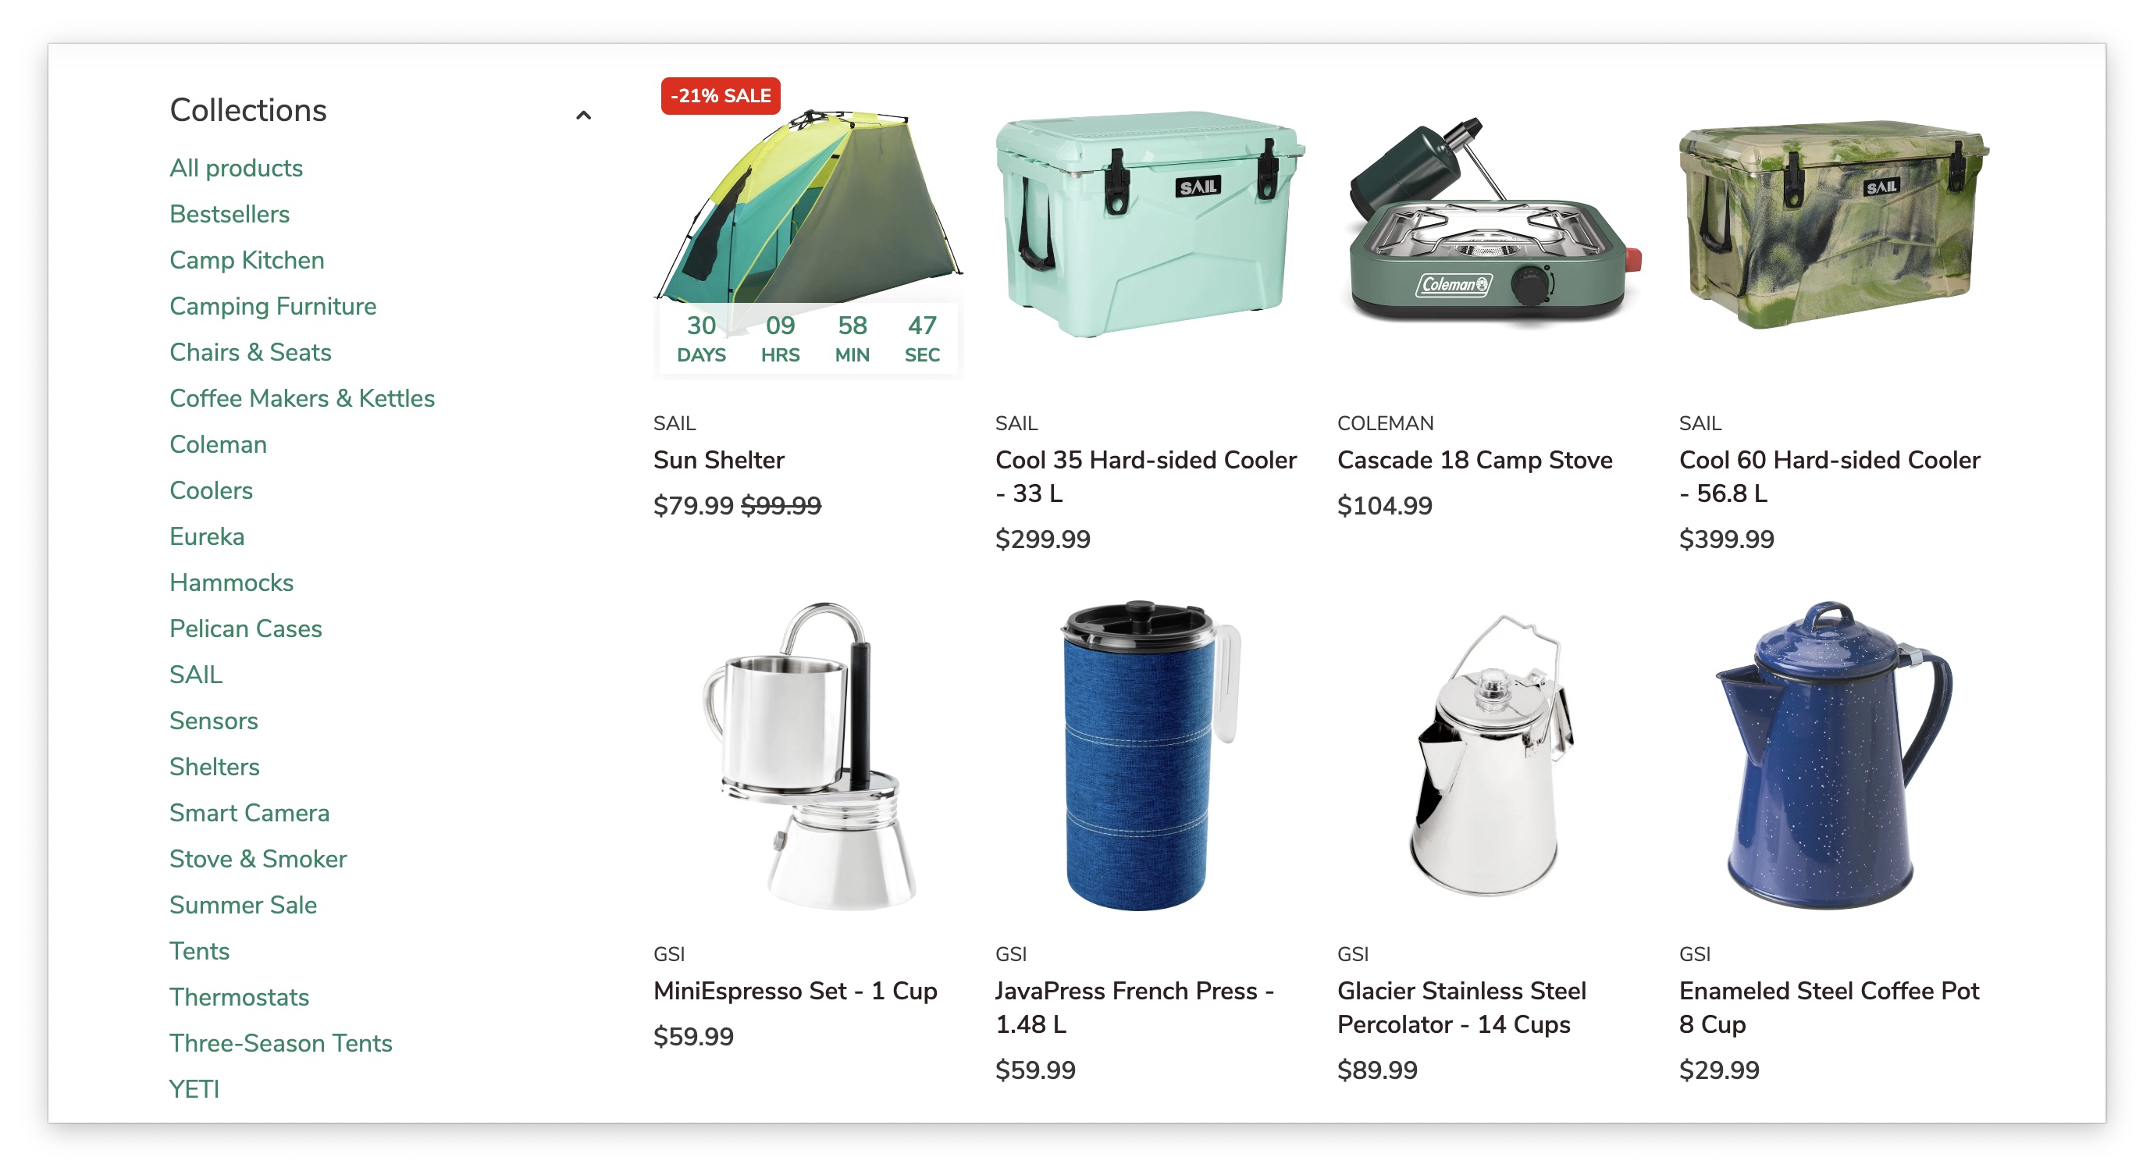Open the Glacier Stainless Steel Percolator image
The image size is (2150, 1168).
pyautogui.click(x=1491, y=756)
